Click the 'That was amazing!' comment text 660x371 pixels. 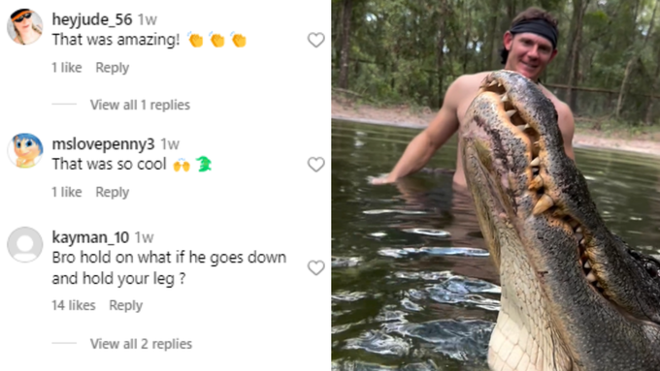115,40
